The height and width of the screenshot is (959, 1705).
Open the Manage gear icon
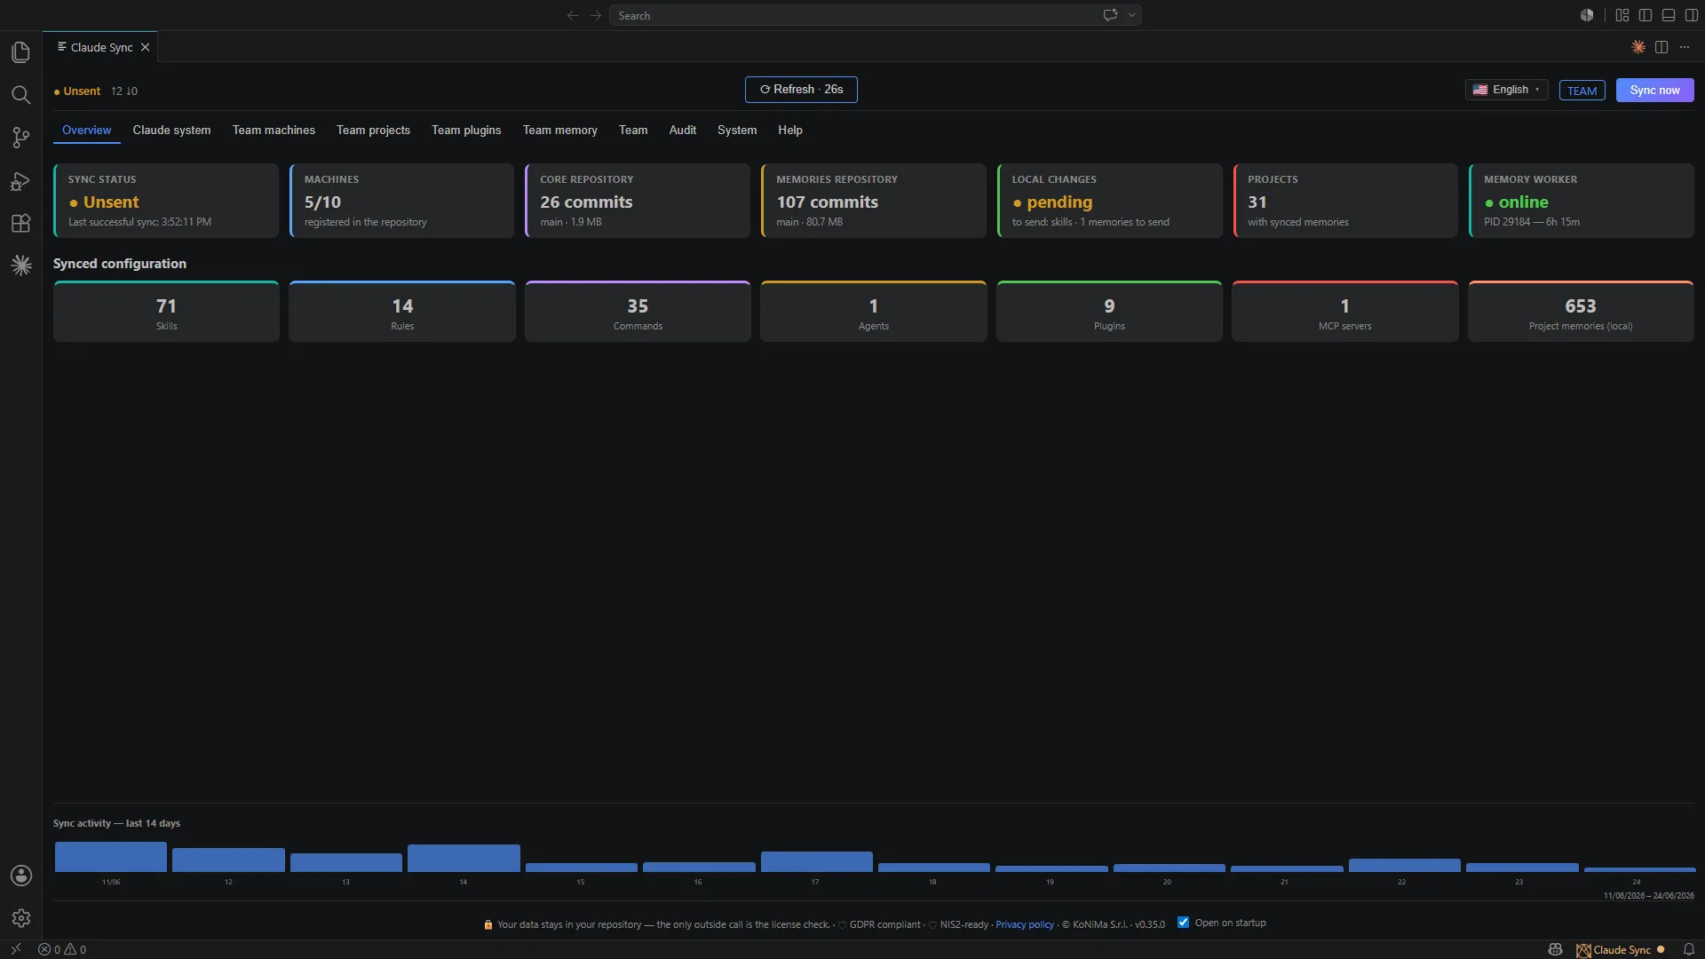click(21, 918)
